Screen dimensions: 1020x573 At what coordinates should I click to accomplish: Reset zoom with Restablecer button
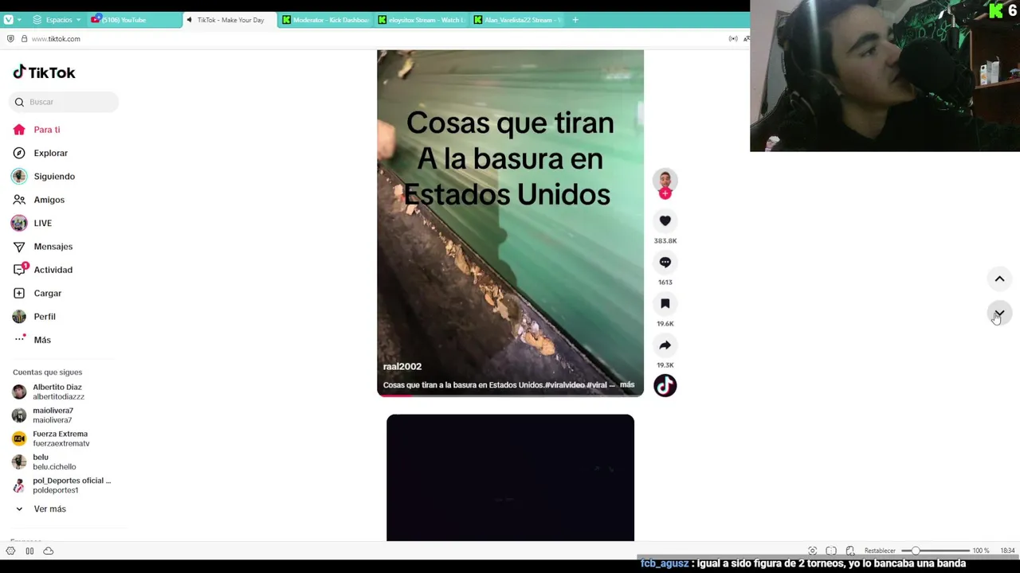[880, 551]
